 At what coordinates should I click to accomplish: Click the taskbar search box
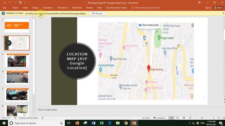[x=37, y=123]
